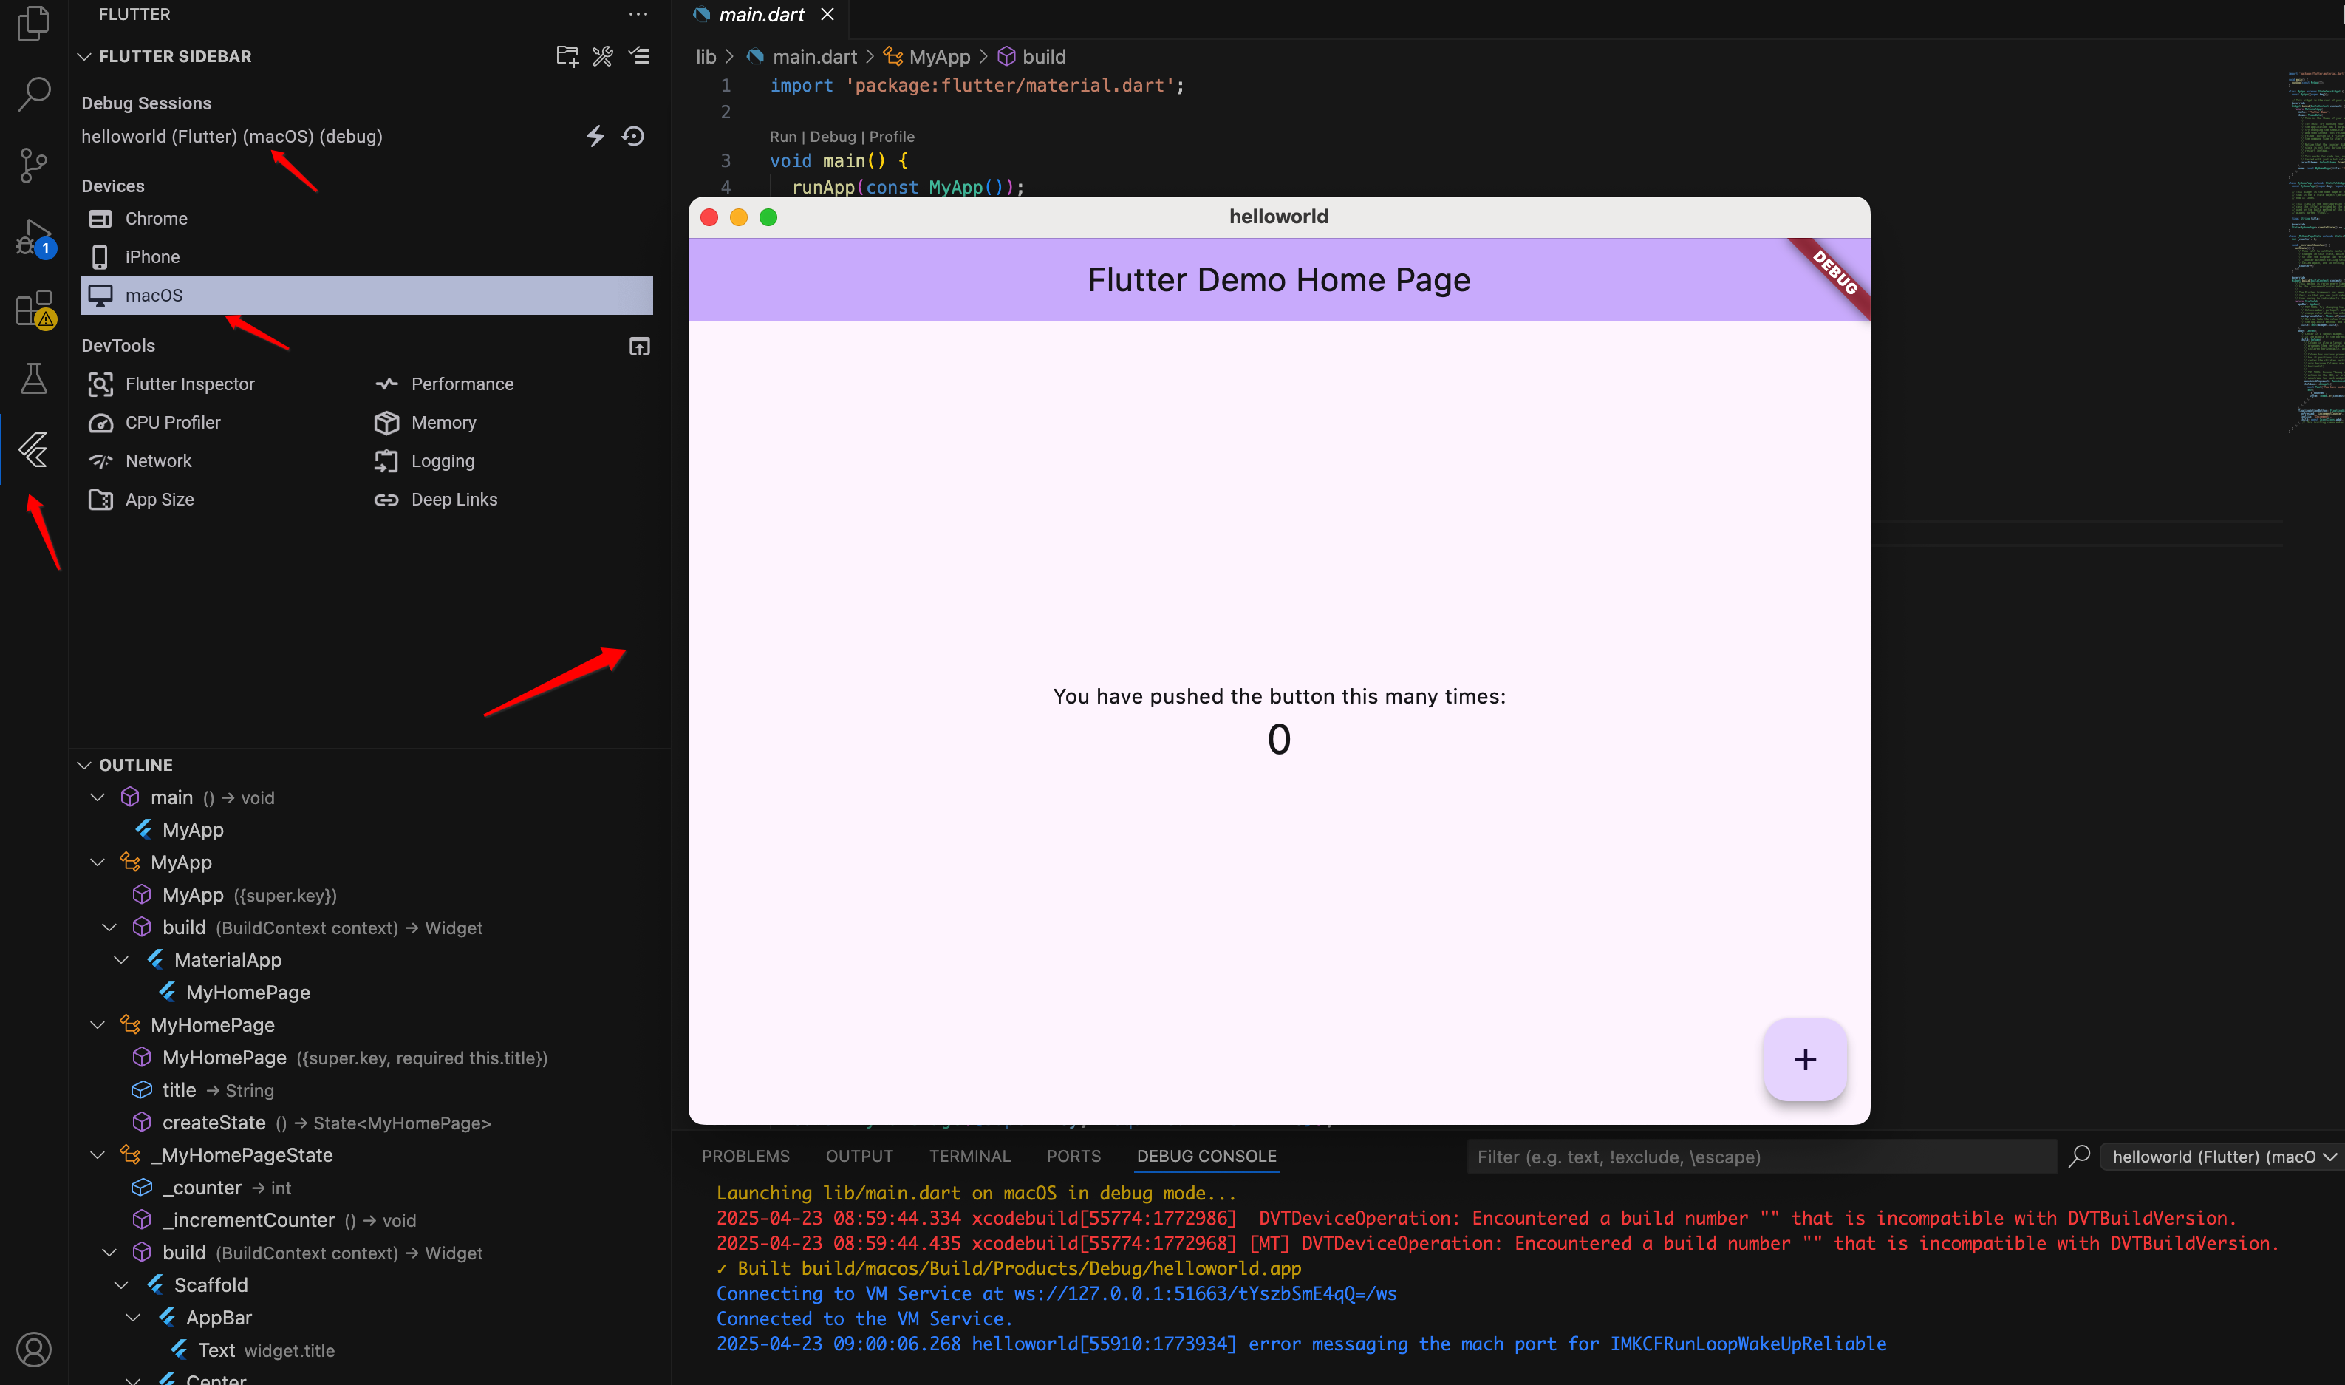The image size is (2345, 1385).
Task: Select iPhone device
Action: [x=366, y=256]
